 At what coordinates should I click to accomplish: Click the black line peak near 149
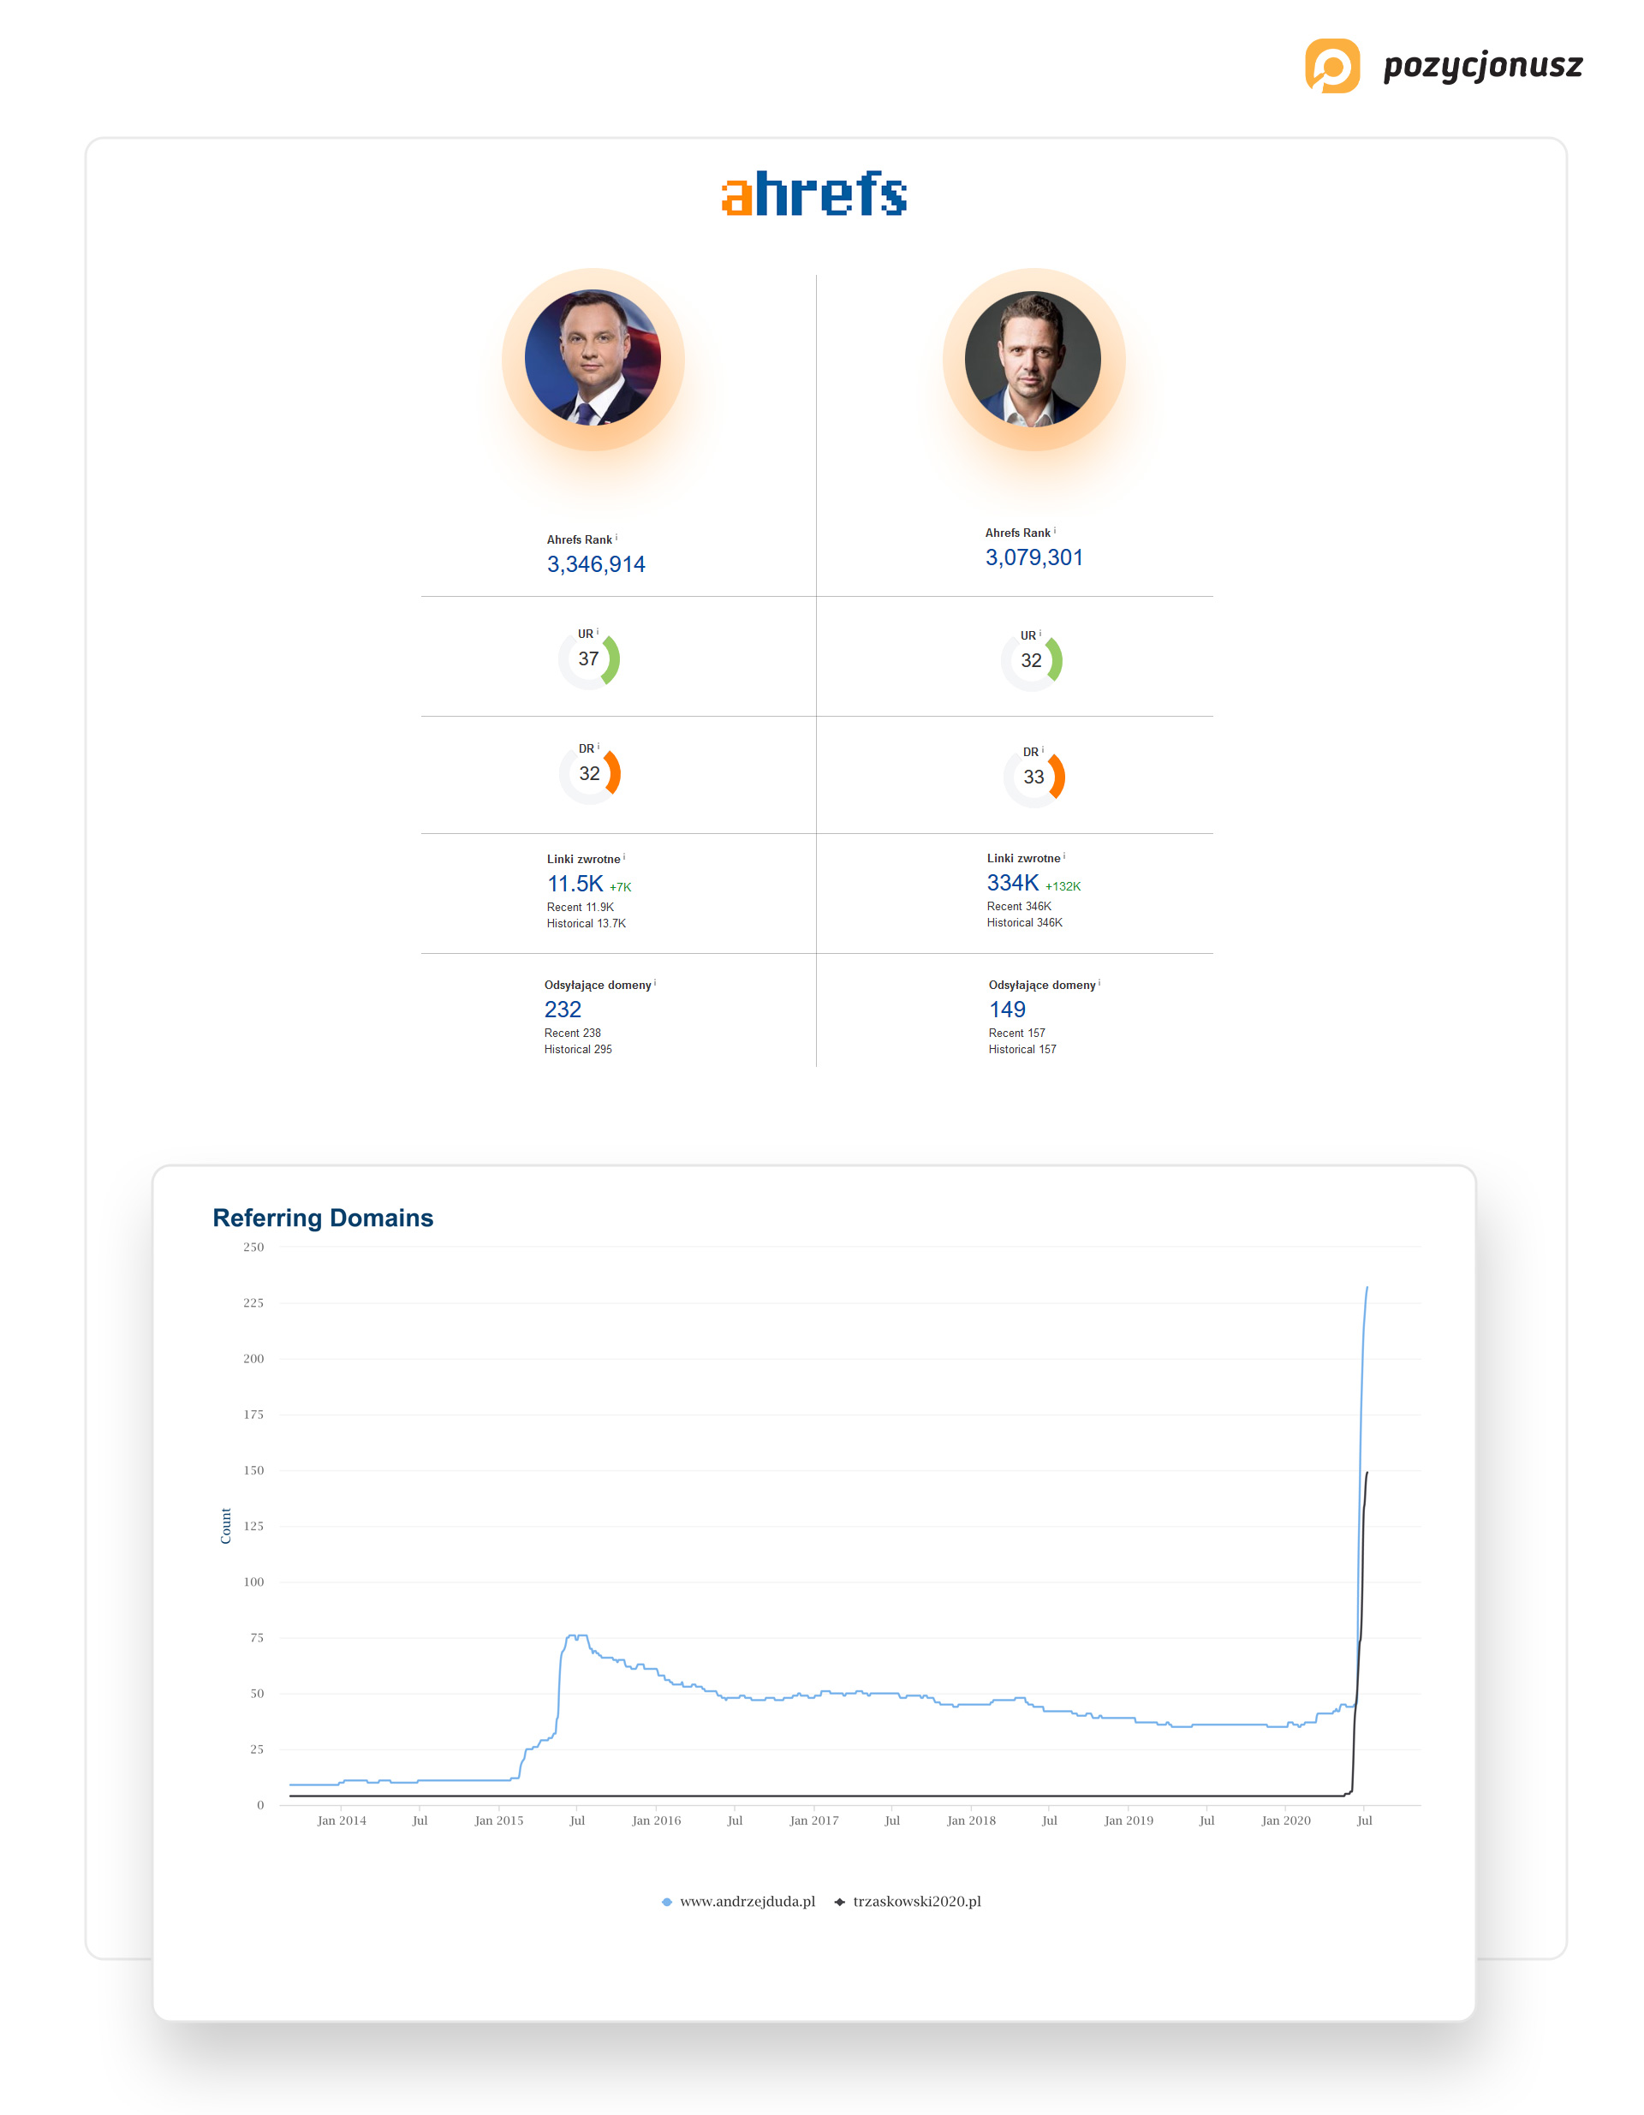(x=1366, y=1474)
